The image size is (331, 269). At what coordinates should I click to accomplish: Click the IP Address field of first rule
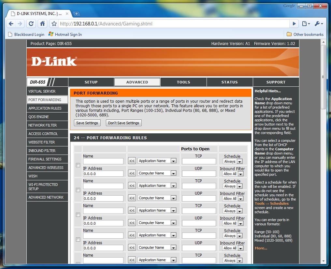pyautogui.click(x=103, y=174)
